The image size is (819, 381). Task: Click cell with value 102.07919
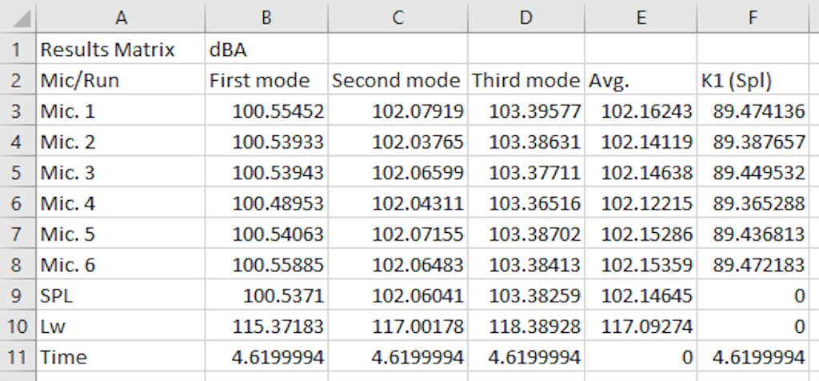[398, 111]
